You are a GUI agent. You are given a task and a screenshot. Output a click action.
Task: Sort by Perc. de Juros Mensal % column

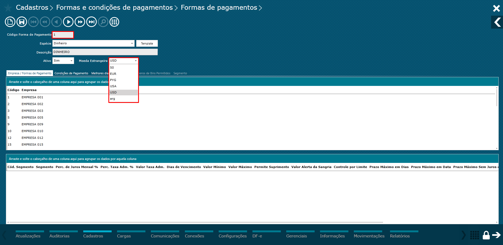click(77, 167)
